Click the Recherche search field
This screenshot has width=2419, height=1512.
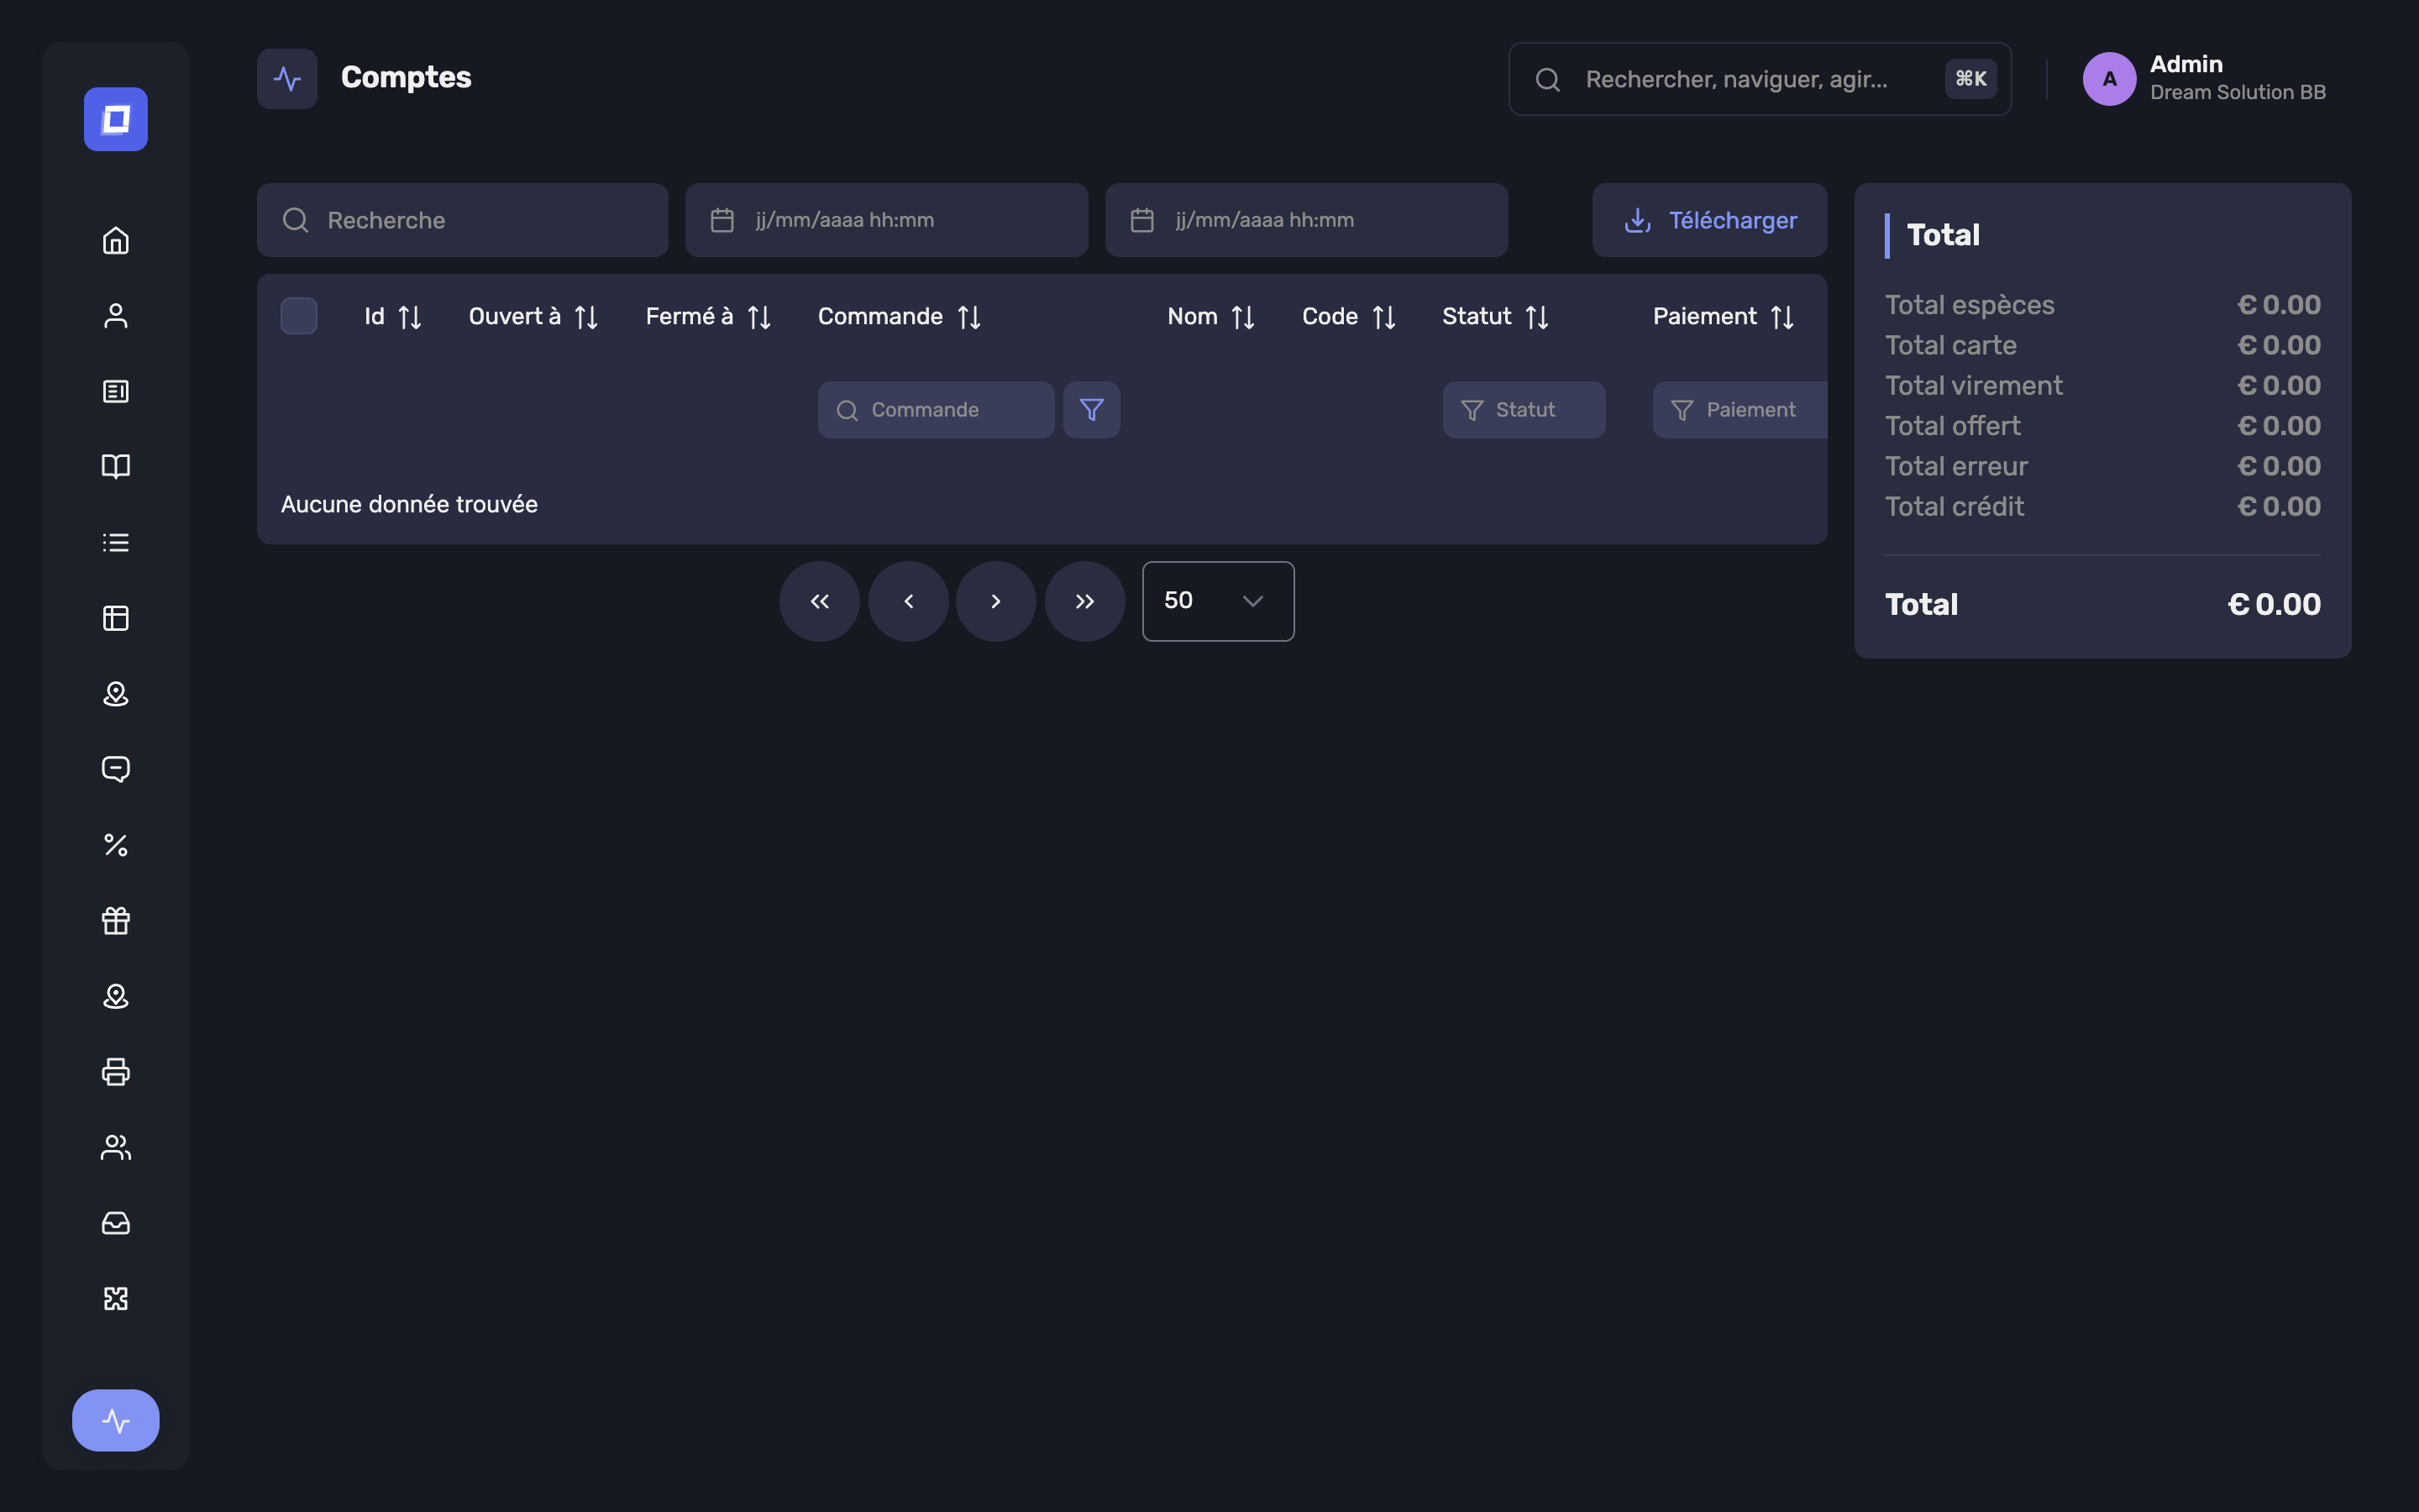tap(463, 220)
